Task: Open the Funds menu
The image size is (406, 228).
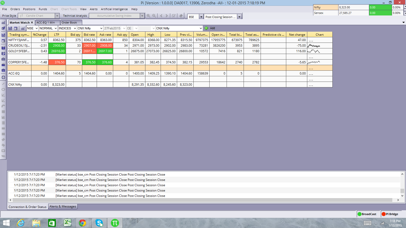Action: coord(43,9)
